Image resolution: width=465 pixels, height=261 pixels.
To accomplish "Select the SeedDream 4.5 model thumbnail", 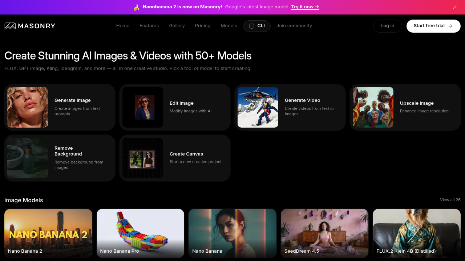I will tap(324, 233).
